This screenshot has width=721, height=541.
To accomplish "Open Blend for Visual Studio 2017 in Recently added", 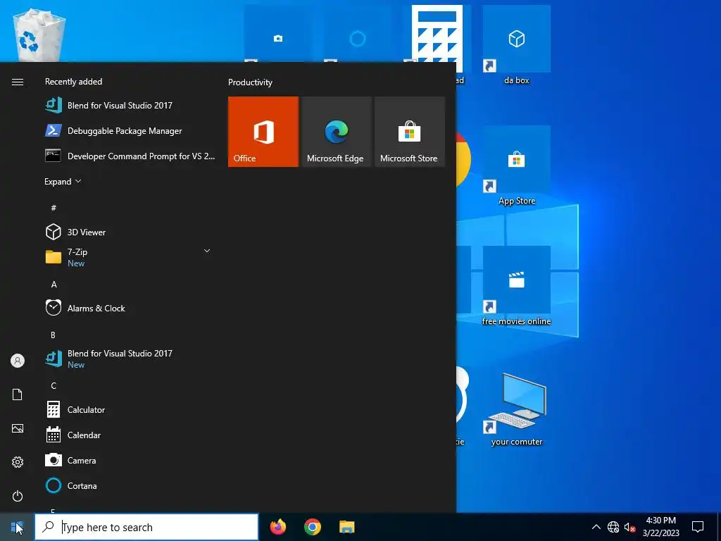I will pyautogui.click(x=130, y=106).
